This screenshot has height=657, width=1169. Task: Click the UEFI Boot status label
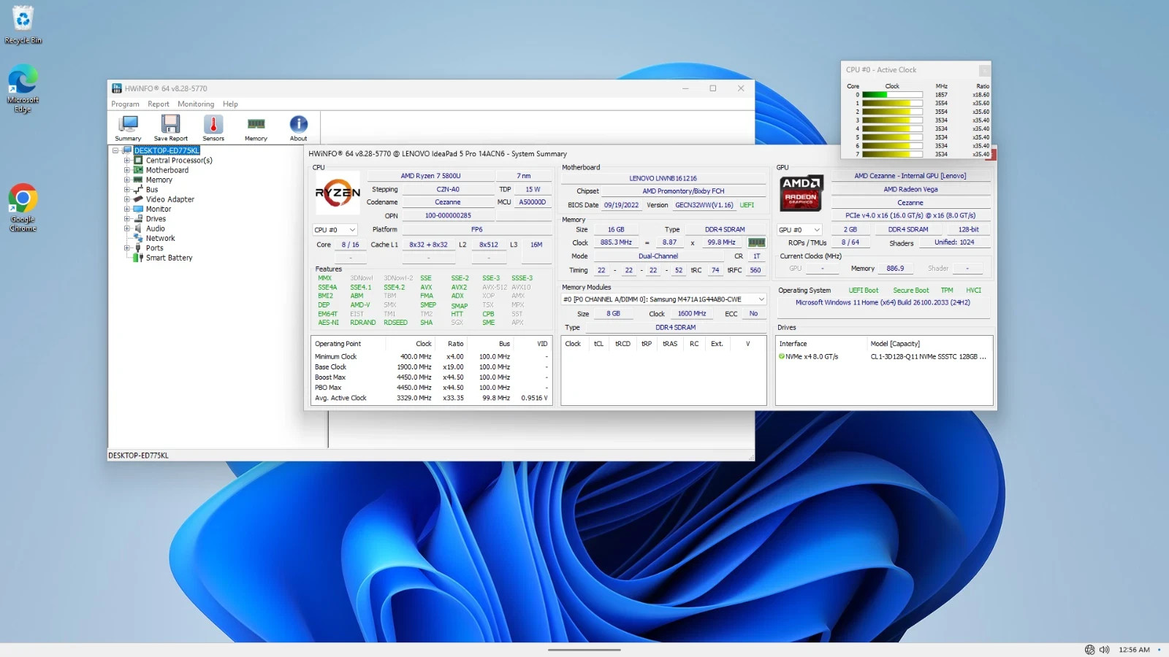[864, 291]
